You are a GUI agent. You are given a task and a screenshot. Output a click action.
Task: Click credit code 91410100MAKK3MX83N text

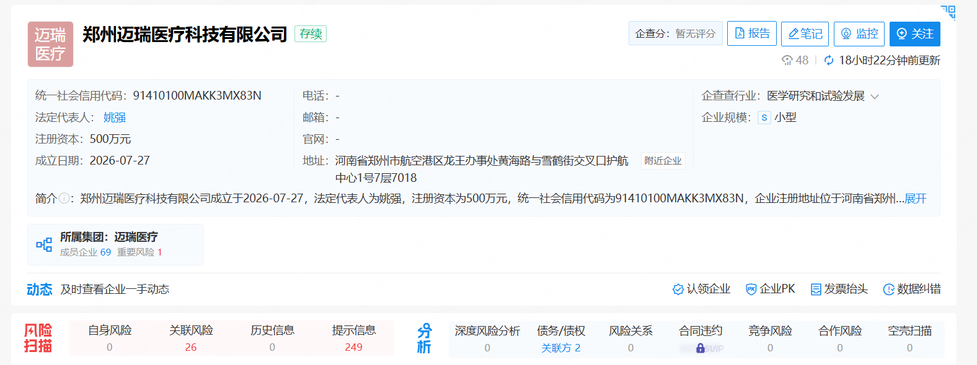tap(197, 95)
